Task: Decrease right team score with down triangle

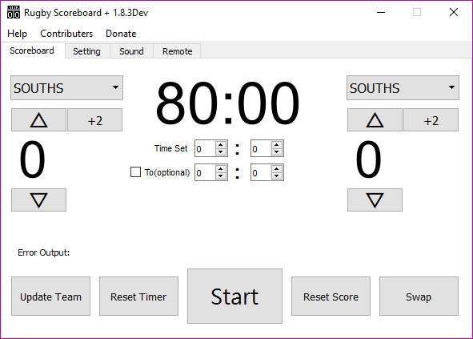Action: click(x=375, y=200)
